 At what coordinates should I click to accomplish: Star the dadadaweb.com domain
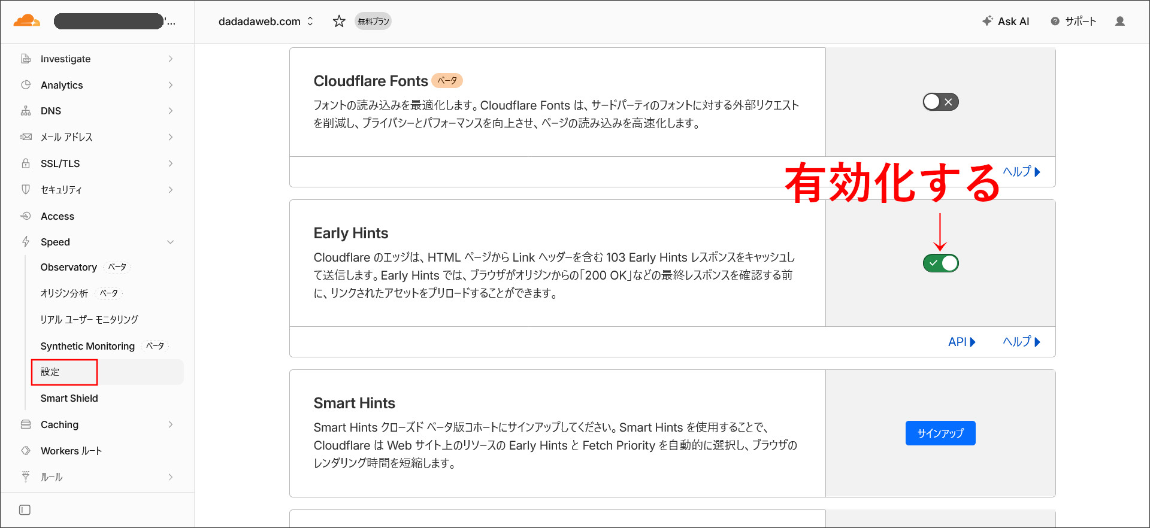(x=339, y=22)
